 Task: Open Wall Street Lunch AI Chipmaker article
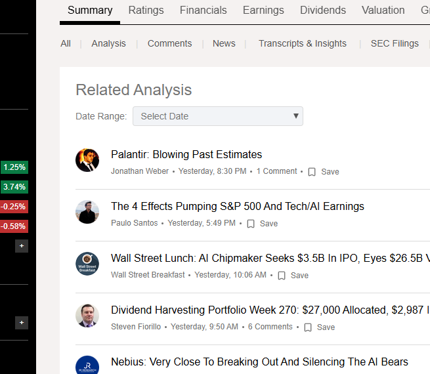click(270, 258)
